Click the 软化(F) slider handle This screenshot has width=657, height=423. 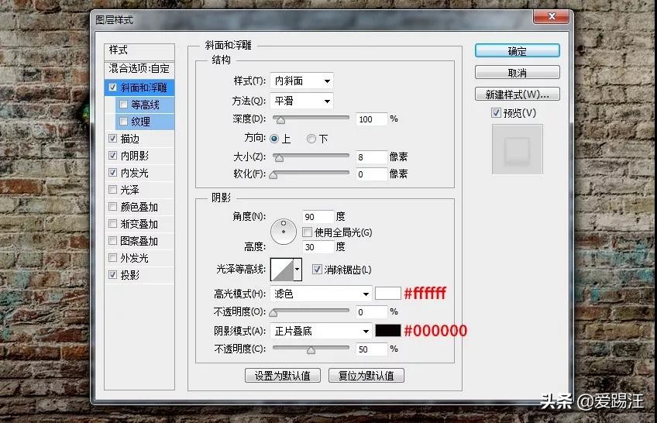[273, 176]
